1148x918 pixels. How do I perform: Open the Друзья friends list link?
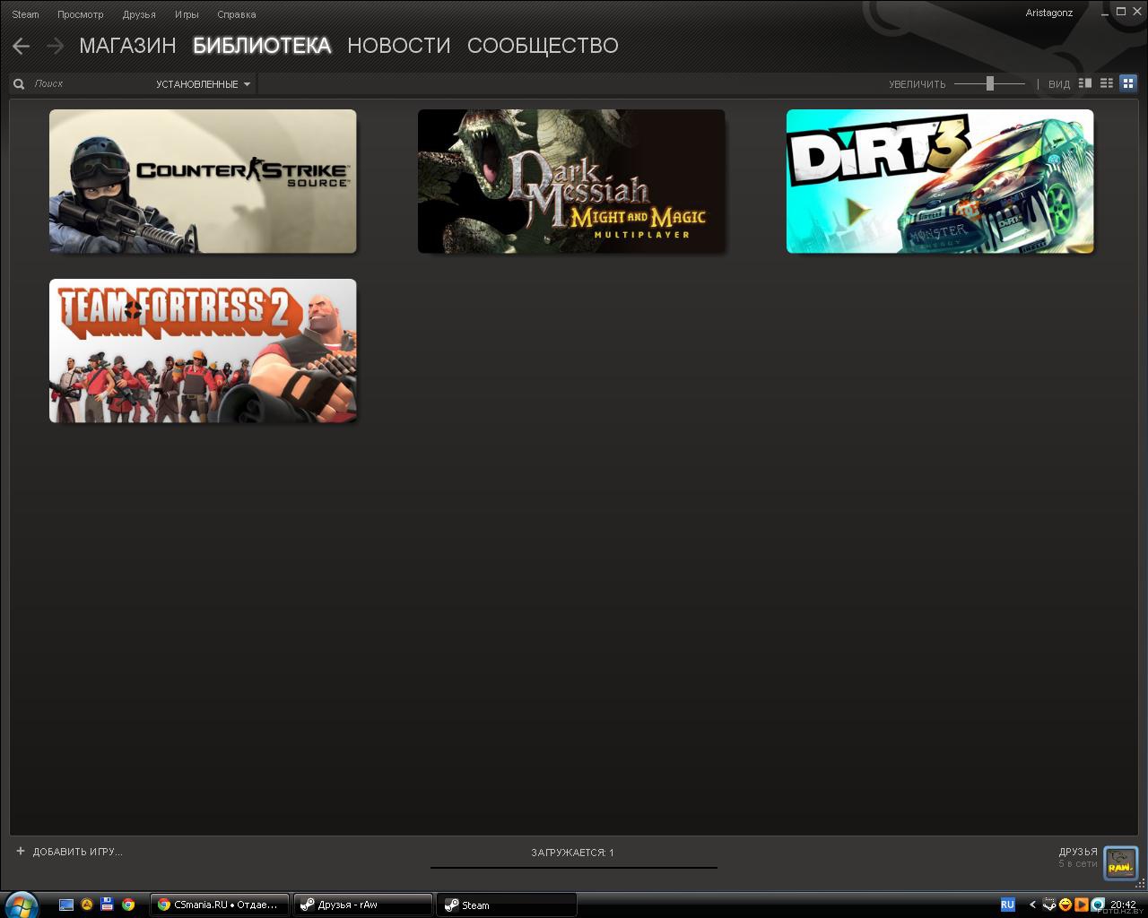(x=1077, y=852)
